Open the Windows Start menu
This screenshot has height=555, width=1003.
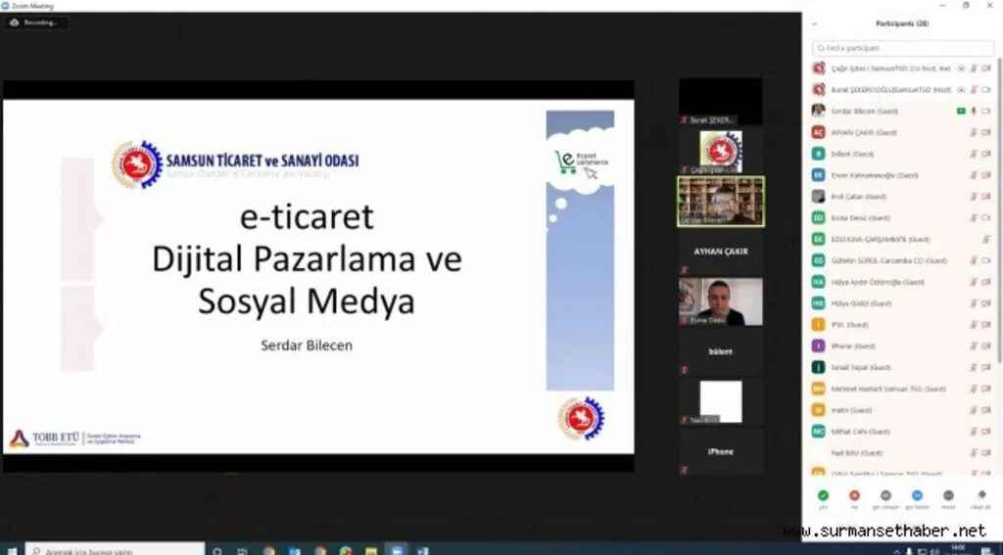[x=11, y=550]
